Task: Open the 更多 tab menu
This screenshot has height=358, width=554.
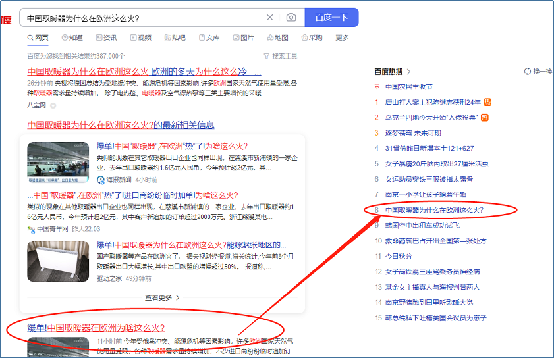Action: 342,38
